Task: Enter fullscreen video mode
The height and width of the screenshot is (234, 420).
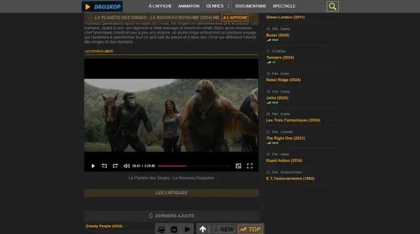Action: (x=250, y=166)
